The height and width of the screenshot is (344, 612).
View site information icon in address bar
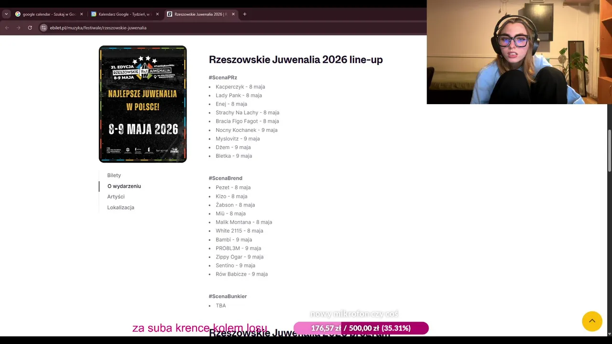click(44, 28)
